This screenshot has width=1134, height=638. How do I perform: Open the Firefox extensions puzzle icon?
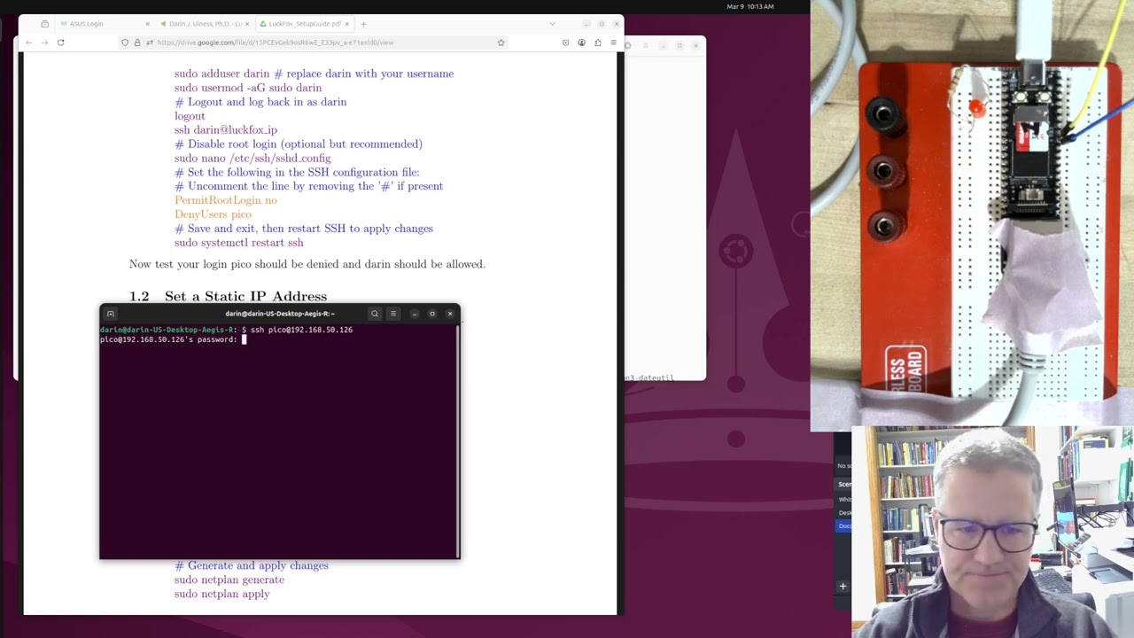597,43
